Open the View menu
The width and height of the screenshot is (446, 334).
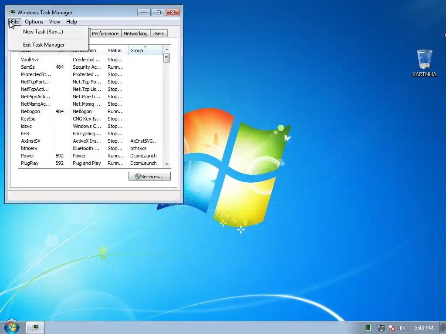tap(54, 22)
